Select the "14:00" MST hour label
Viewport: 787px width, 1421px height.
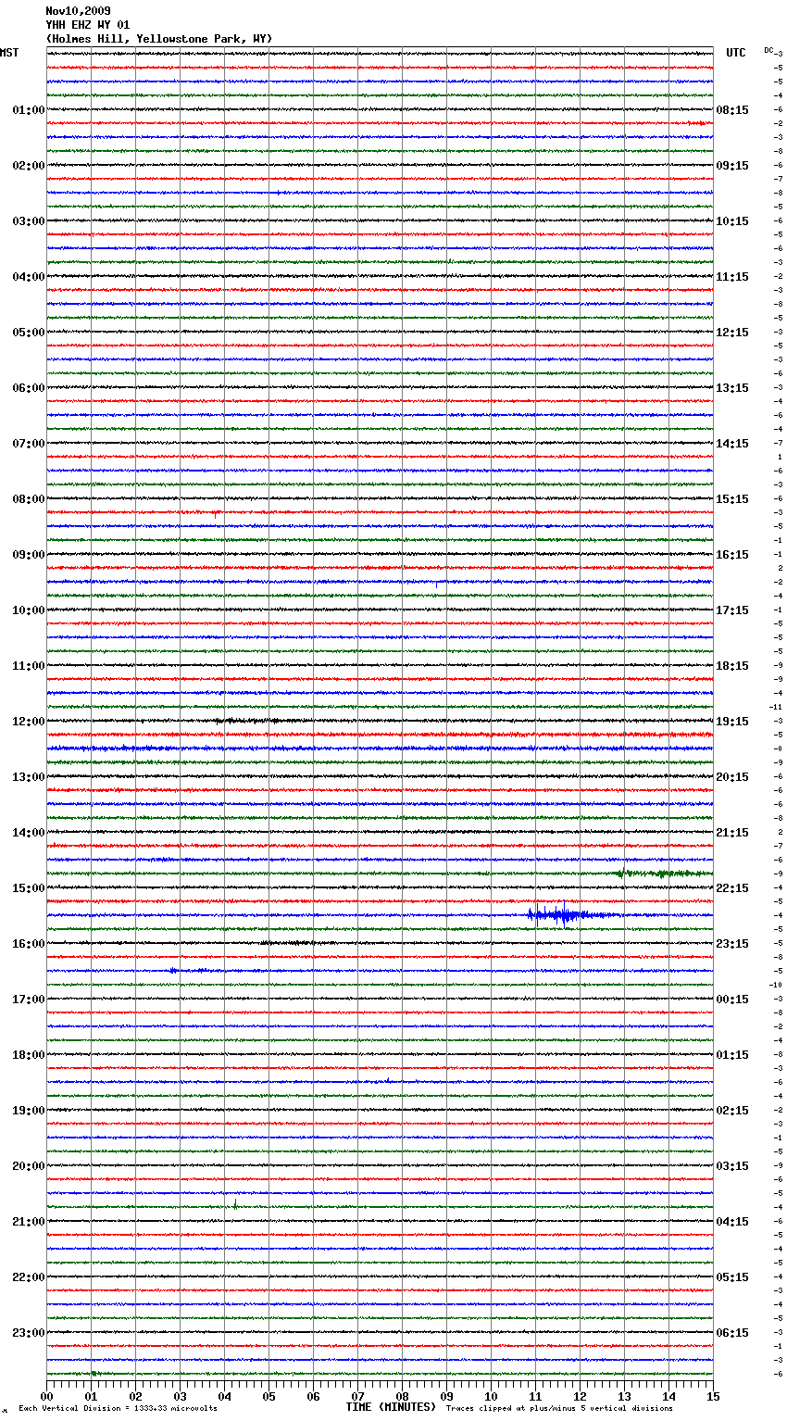pyautogui.click(x=29, y=833)
